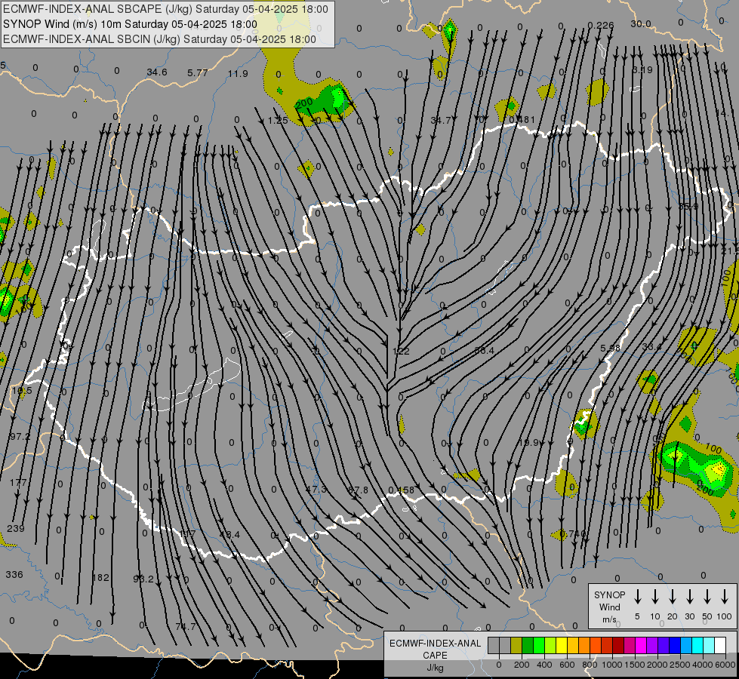Click the map value 336
The width and height of the screenshot is (739, 679).
pyautogui.click(x=14, y=574)
